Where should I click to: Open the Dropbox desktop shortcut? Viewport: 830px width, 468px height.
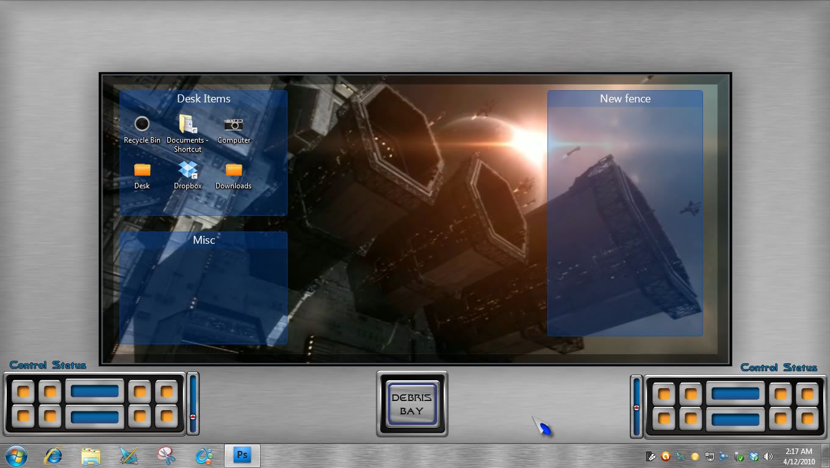(x=187, y=175)
